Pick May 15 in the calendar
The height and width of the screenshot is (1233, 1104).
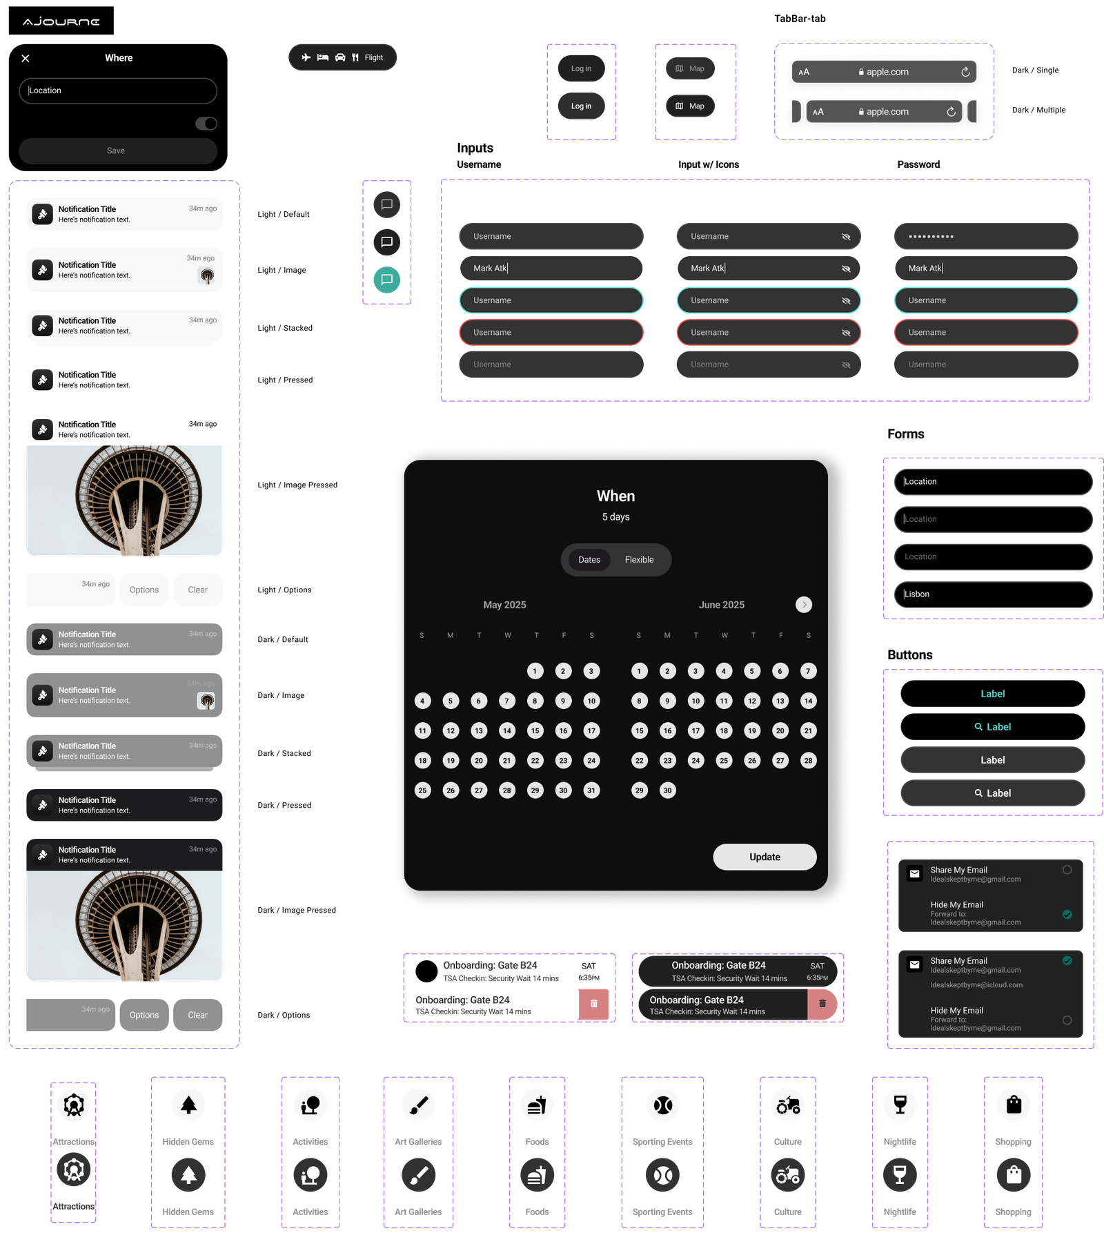[x=535, y=730]
